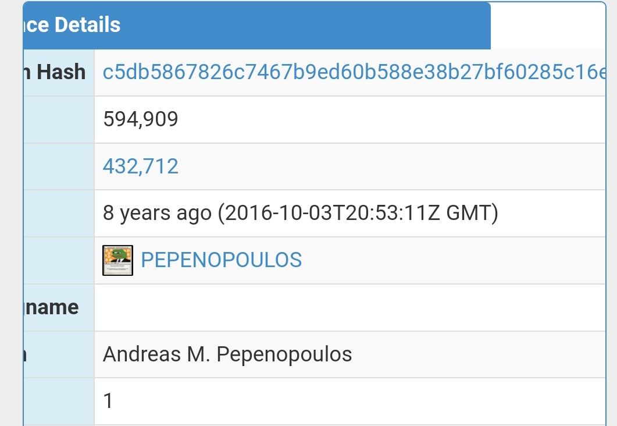Click the quantity value 1
Viewport: 617px width, 426px height.
point(108,401)
